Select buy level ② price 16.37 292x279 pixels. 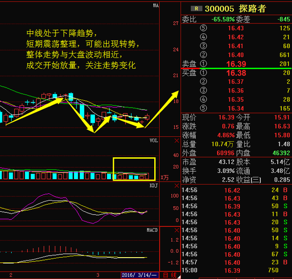pos(236,82)
